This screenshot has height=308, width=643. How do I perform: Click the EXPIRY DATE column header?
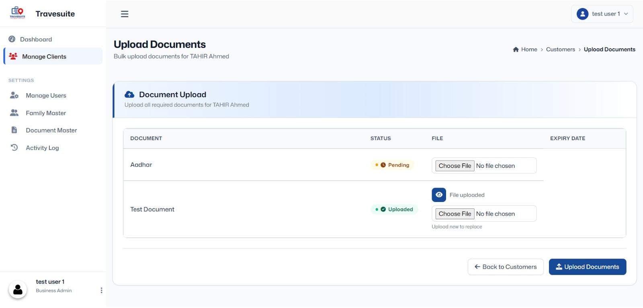tap(567, 138)
